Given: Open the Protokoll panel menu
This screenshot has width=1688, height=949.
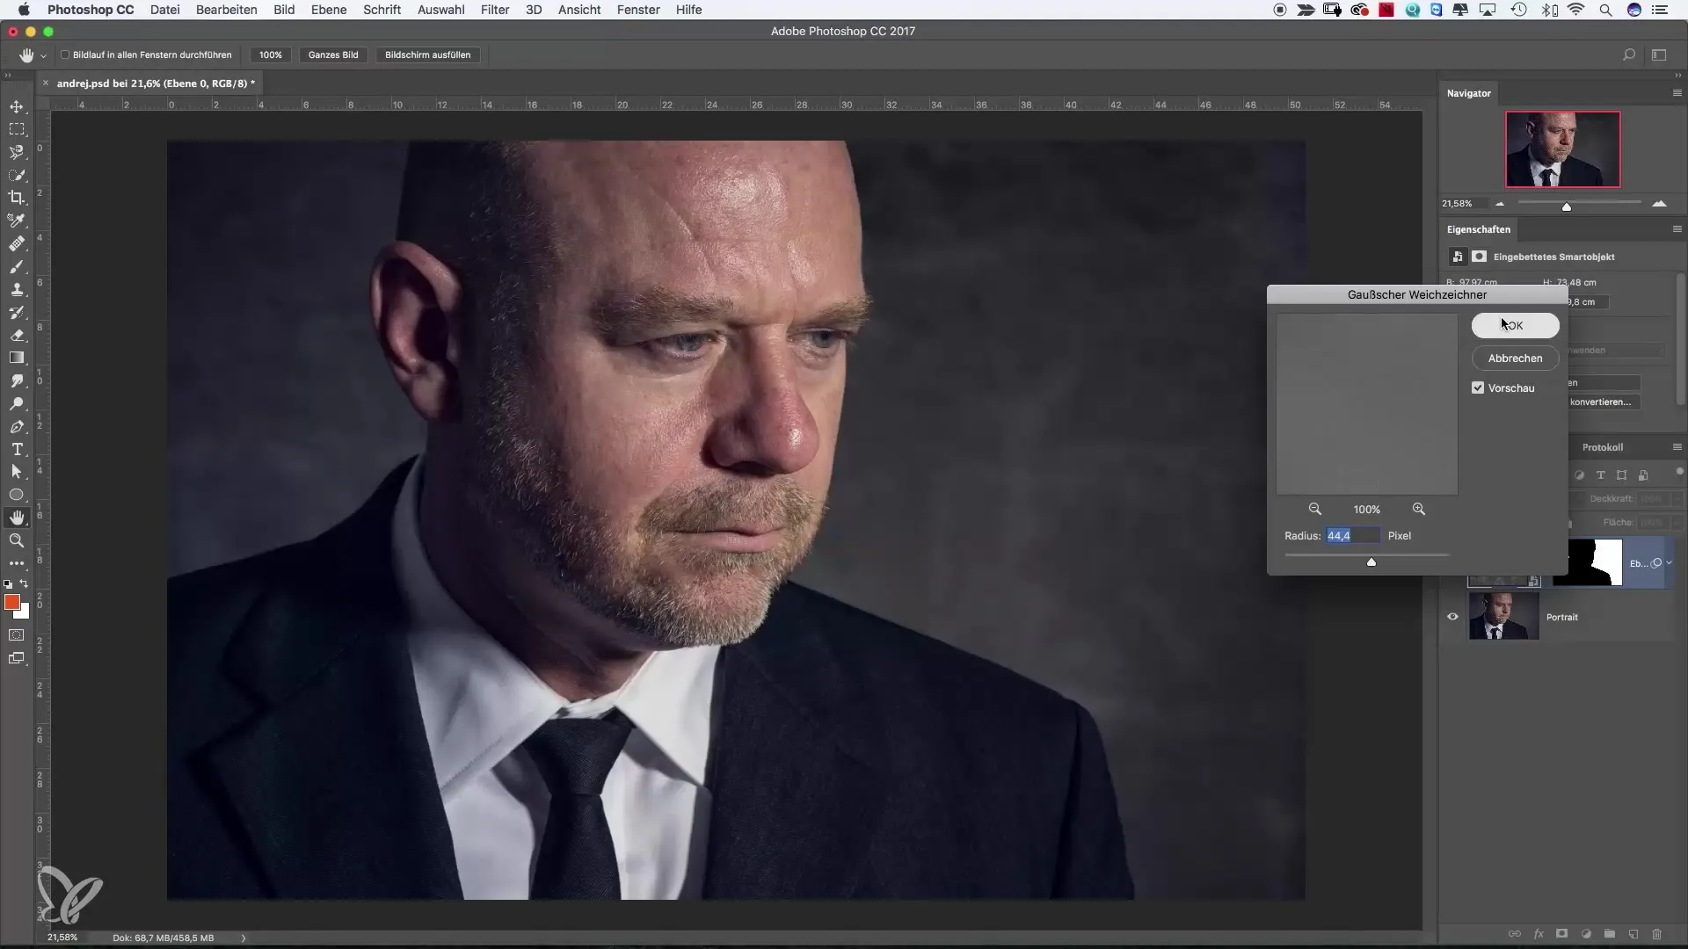Looking at the screenshot, I should click(x=1677, y=447).
